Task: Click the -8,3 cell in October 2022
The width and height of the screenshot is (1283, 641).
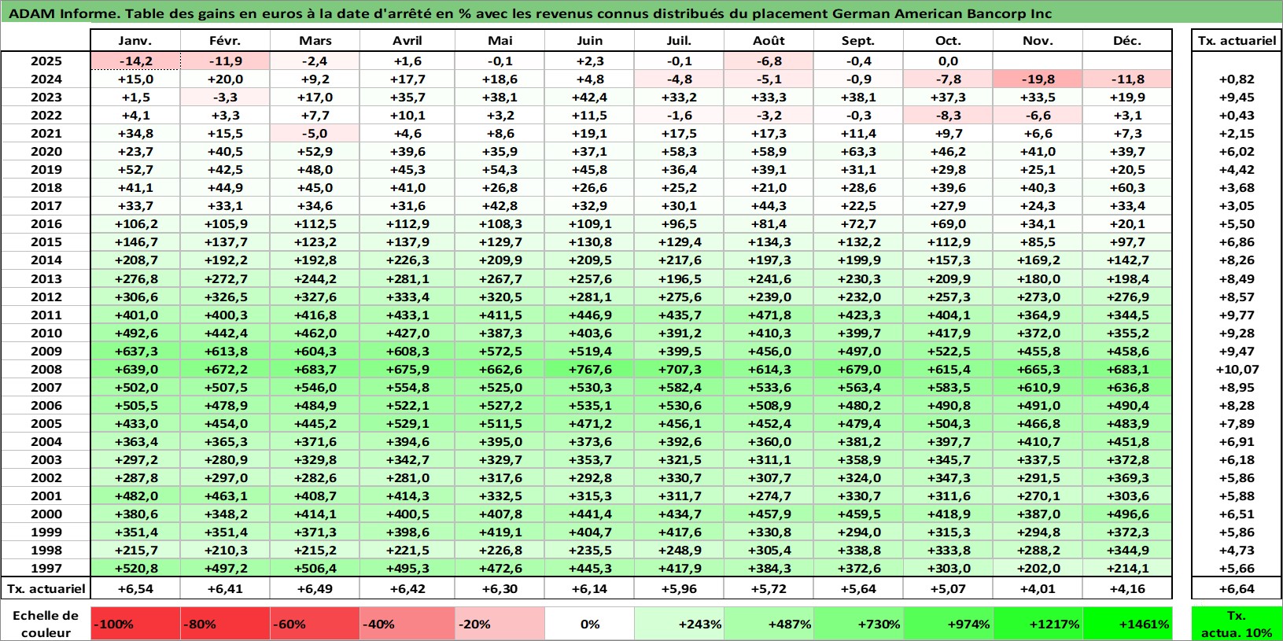Action: click(x=948, y=115)
